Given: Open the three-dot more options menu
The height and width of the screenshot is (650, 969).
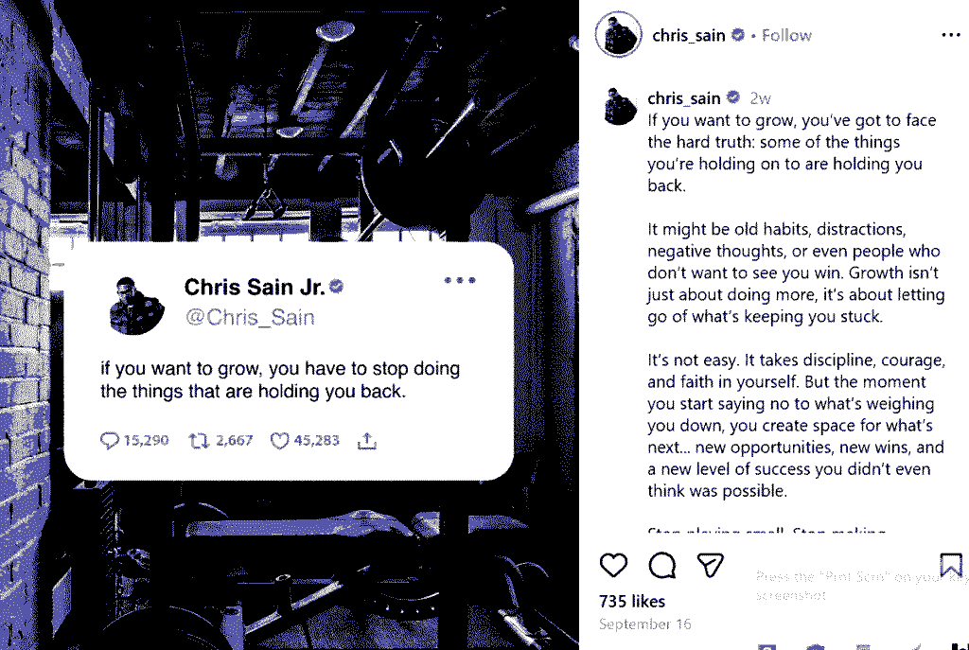Looking at the screenshot, I should (x=950, y=35).
